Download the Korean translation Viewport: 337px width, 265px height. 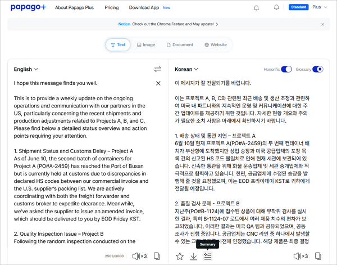[194, 256]
